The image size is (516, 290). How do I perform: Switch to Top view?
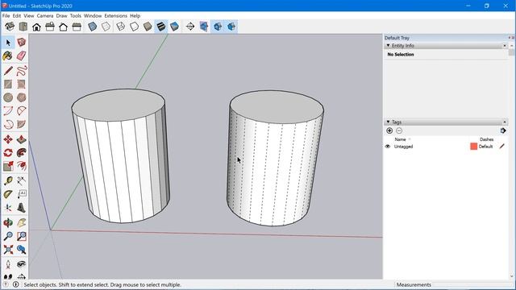[23, 27]
